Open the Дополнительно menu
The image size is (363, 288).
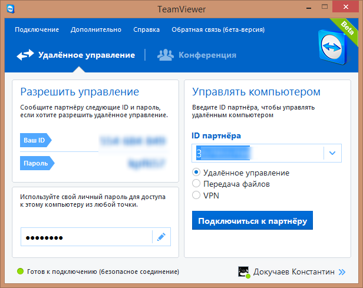click(96, 29)
